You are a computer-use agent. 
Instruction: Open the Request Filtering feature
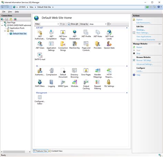tap(98, 85)
